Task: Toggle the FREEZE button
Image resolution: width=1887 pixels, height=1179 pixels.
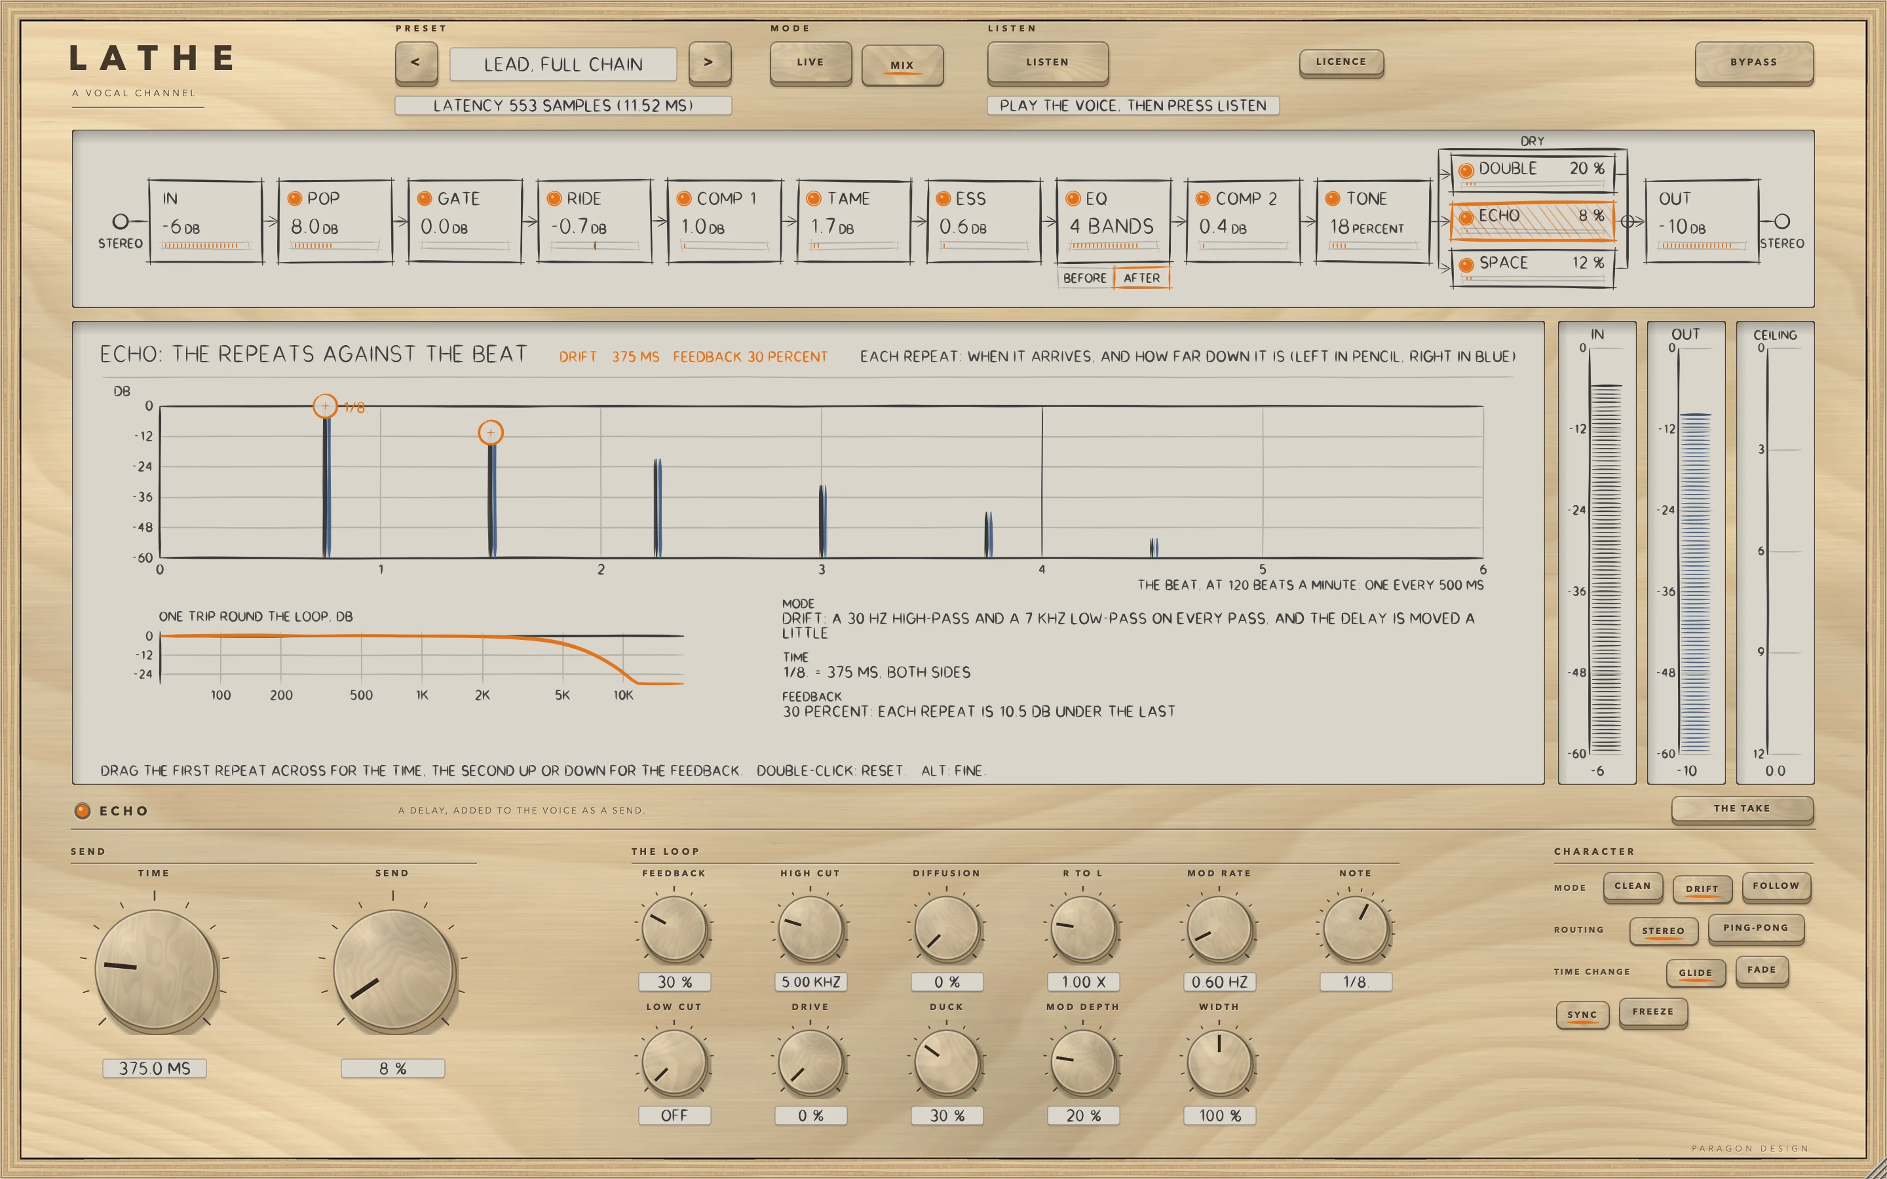Action: [1653, 1013]
